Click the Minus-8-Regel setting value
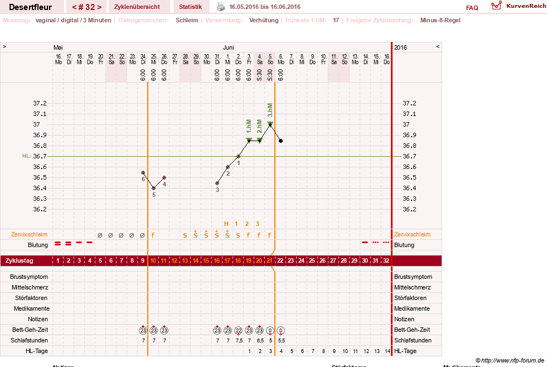 (440, 20)
